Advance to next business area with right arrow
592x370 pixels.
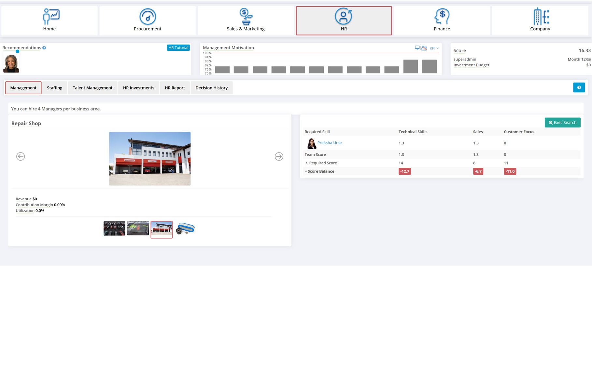279,156
